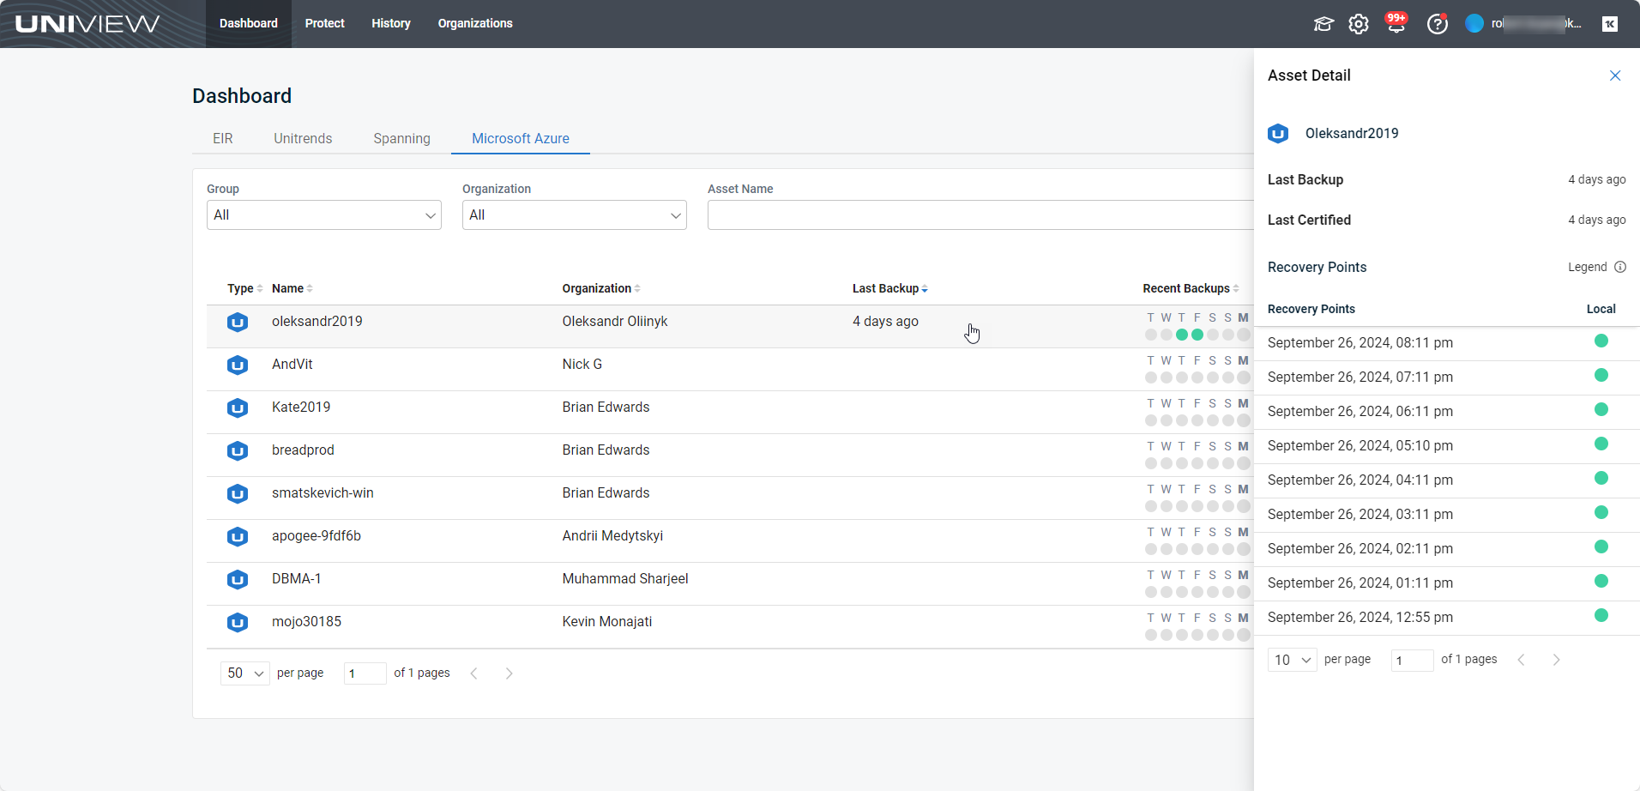Click the type icon for DBMA-1 row
The image size is (1640, 791).
(x=238, y=579)
